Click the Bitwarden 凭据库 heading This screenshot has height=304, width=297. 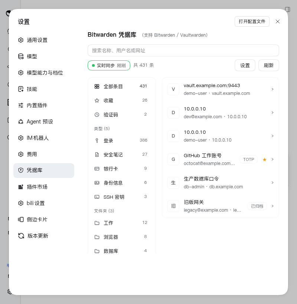coord(112,35)
